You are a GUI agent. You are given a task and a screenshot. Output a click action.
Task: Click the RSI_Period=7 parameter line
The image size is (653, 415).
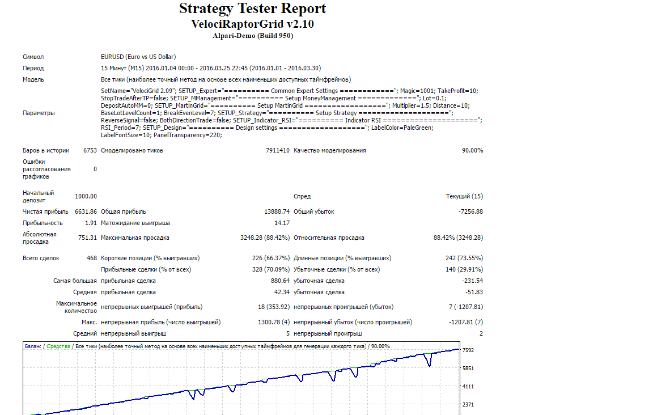coord(267,128)
